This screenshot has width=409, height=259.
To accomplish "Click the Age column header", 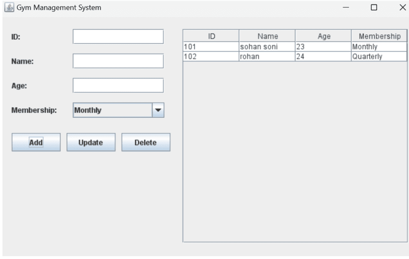I will click(324, 36).
